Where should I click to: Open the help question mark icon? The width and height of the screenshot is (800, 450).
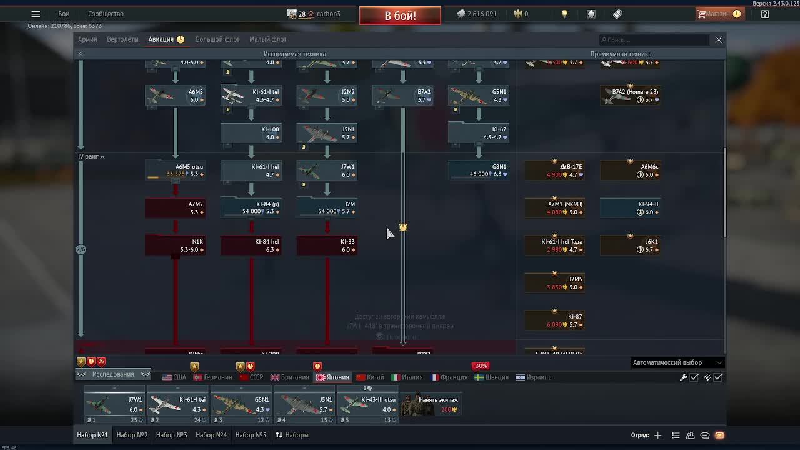point(765,14)
